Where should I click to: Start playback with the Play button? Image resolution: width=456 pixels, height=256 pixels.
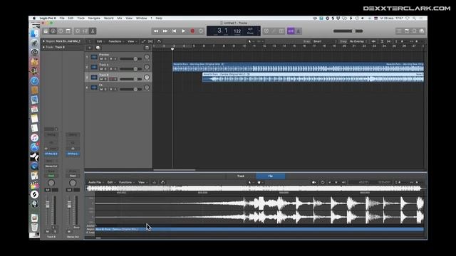click(x=183, y=31)
